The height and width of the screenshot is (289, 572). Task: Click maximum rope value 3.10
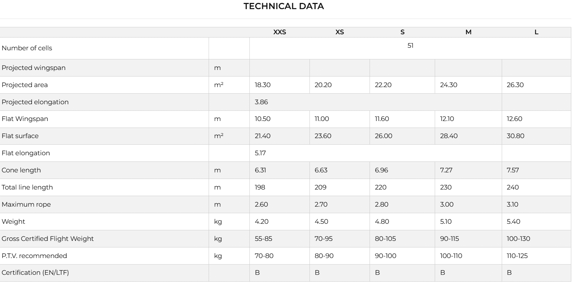click(x=513, y=204)
